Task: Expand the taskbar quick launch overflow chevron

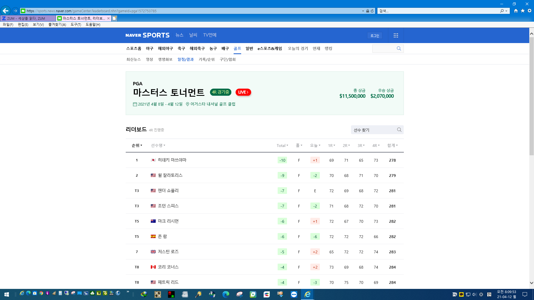Action: point(128,292)
